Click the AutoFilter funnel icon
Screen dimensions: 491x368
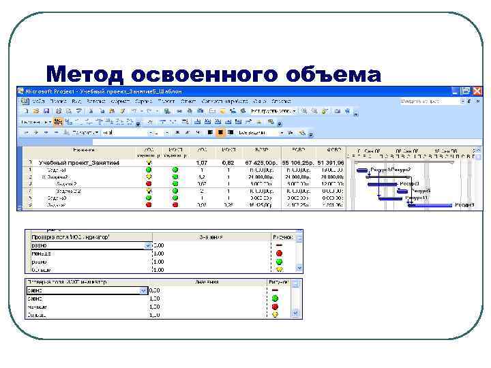291,133
